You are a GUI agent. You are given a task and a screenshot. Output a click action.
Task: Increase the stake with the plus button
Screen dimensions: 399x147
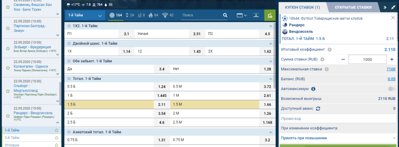pos(392,59)
